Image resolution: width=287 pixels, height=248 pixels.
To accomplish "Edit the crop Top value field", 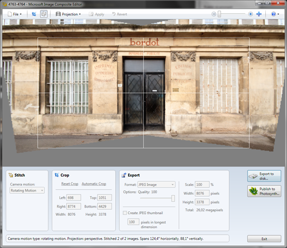I will coord(104,198).
